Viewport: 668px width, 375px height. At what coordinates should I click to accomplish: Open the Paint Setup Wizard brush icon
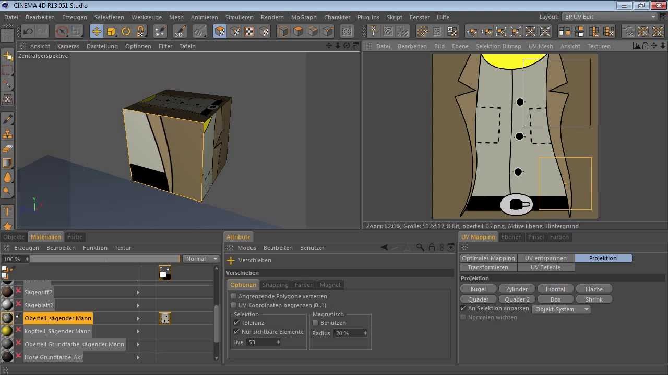[x=160, y=31]
